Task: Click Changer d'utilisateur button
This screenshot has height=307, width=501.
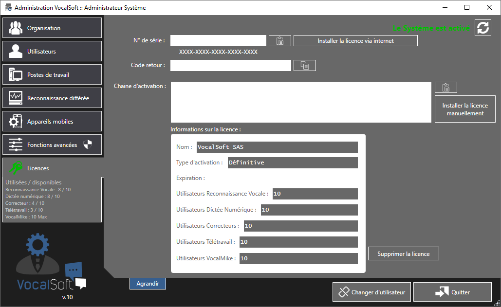Action: click(x=371, y=292)
